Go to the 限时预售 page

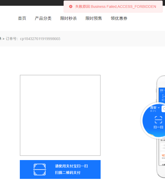94,18
